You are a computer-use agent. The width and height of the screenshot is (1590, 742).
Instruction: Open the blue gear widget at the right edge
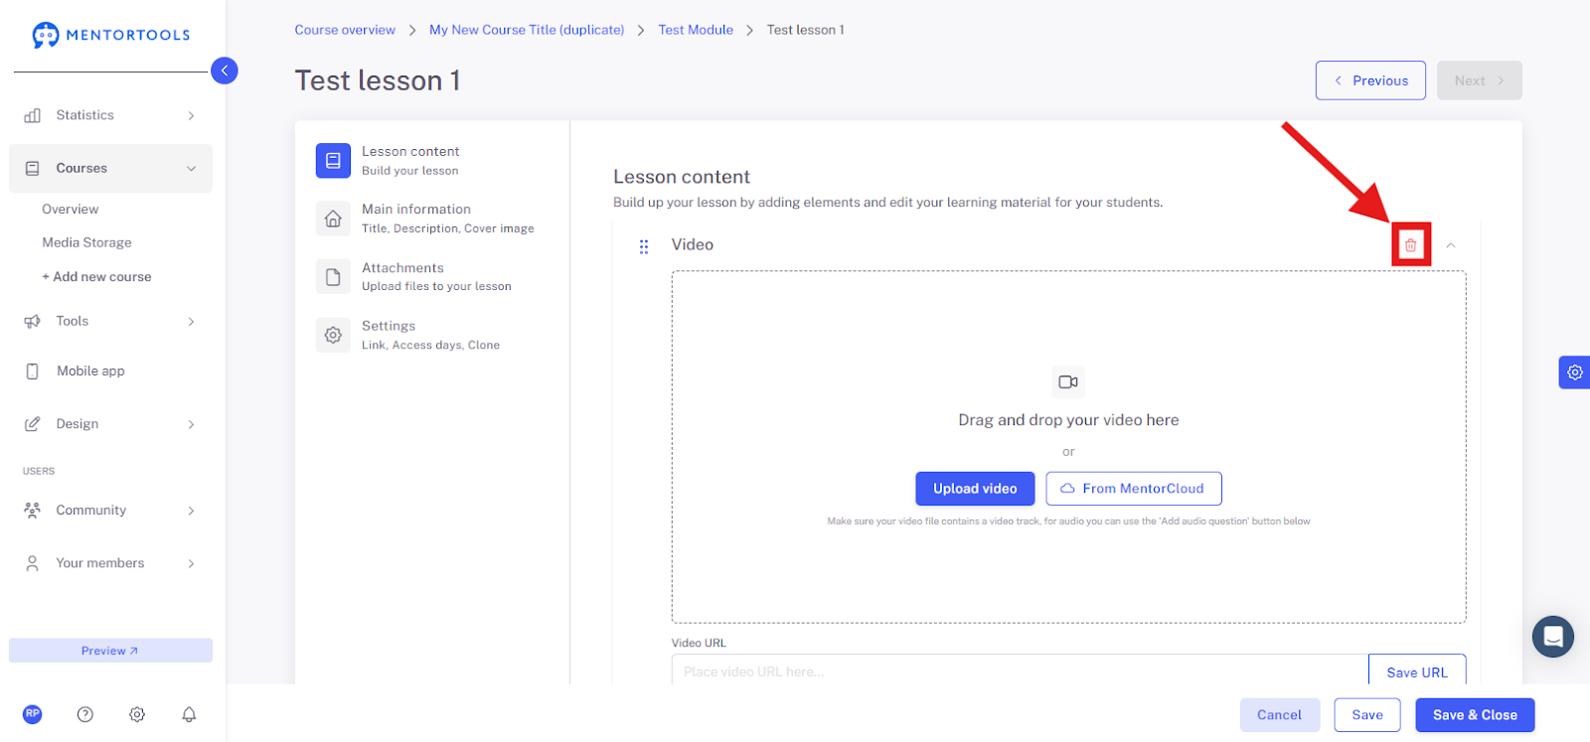pyautogui.click(x=1575, y=372)
